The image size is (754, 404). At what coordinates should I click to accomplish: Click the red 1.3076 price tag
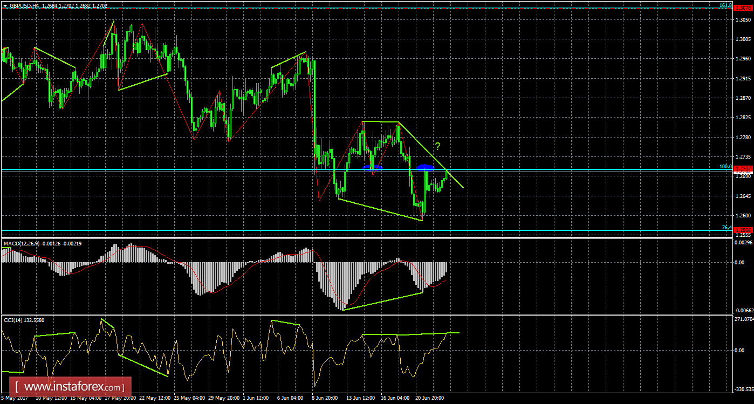coord(743,8)
